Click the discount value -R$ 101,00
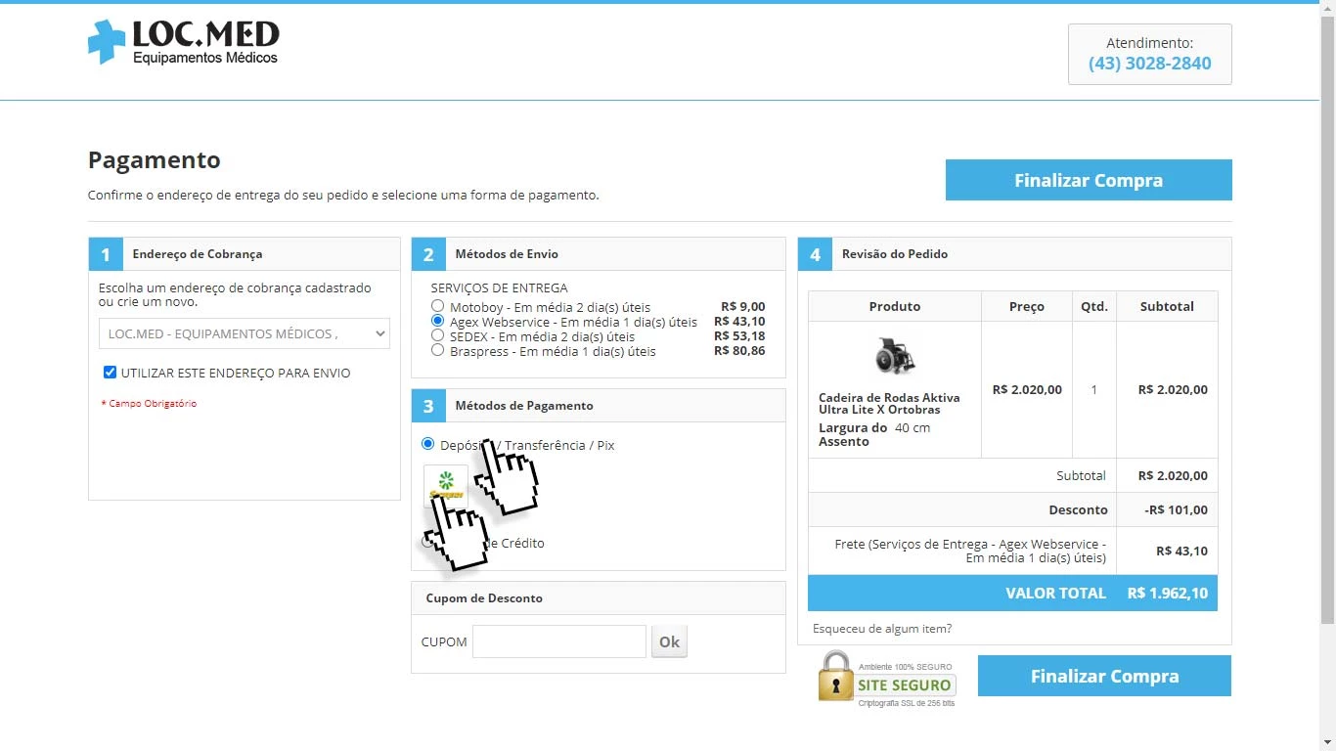This screenshot has height=751, width=1336. 1175,509
